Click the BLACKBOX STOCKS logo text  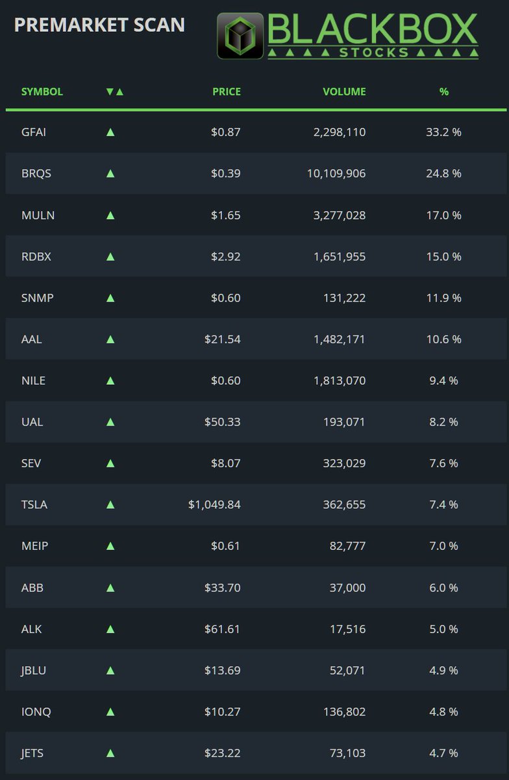(373, 36)
